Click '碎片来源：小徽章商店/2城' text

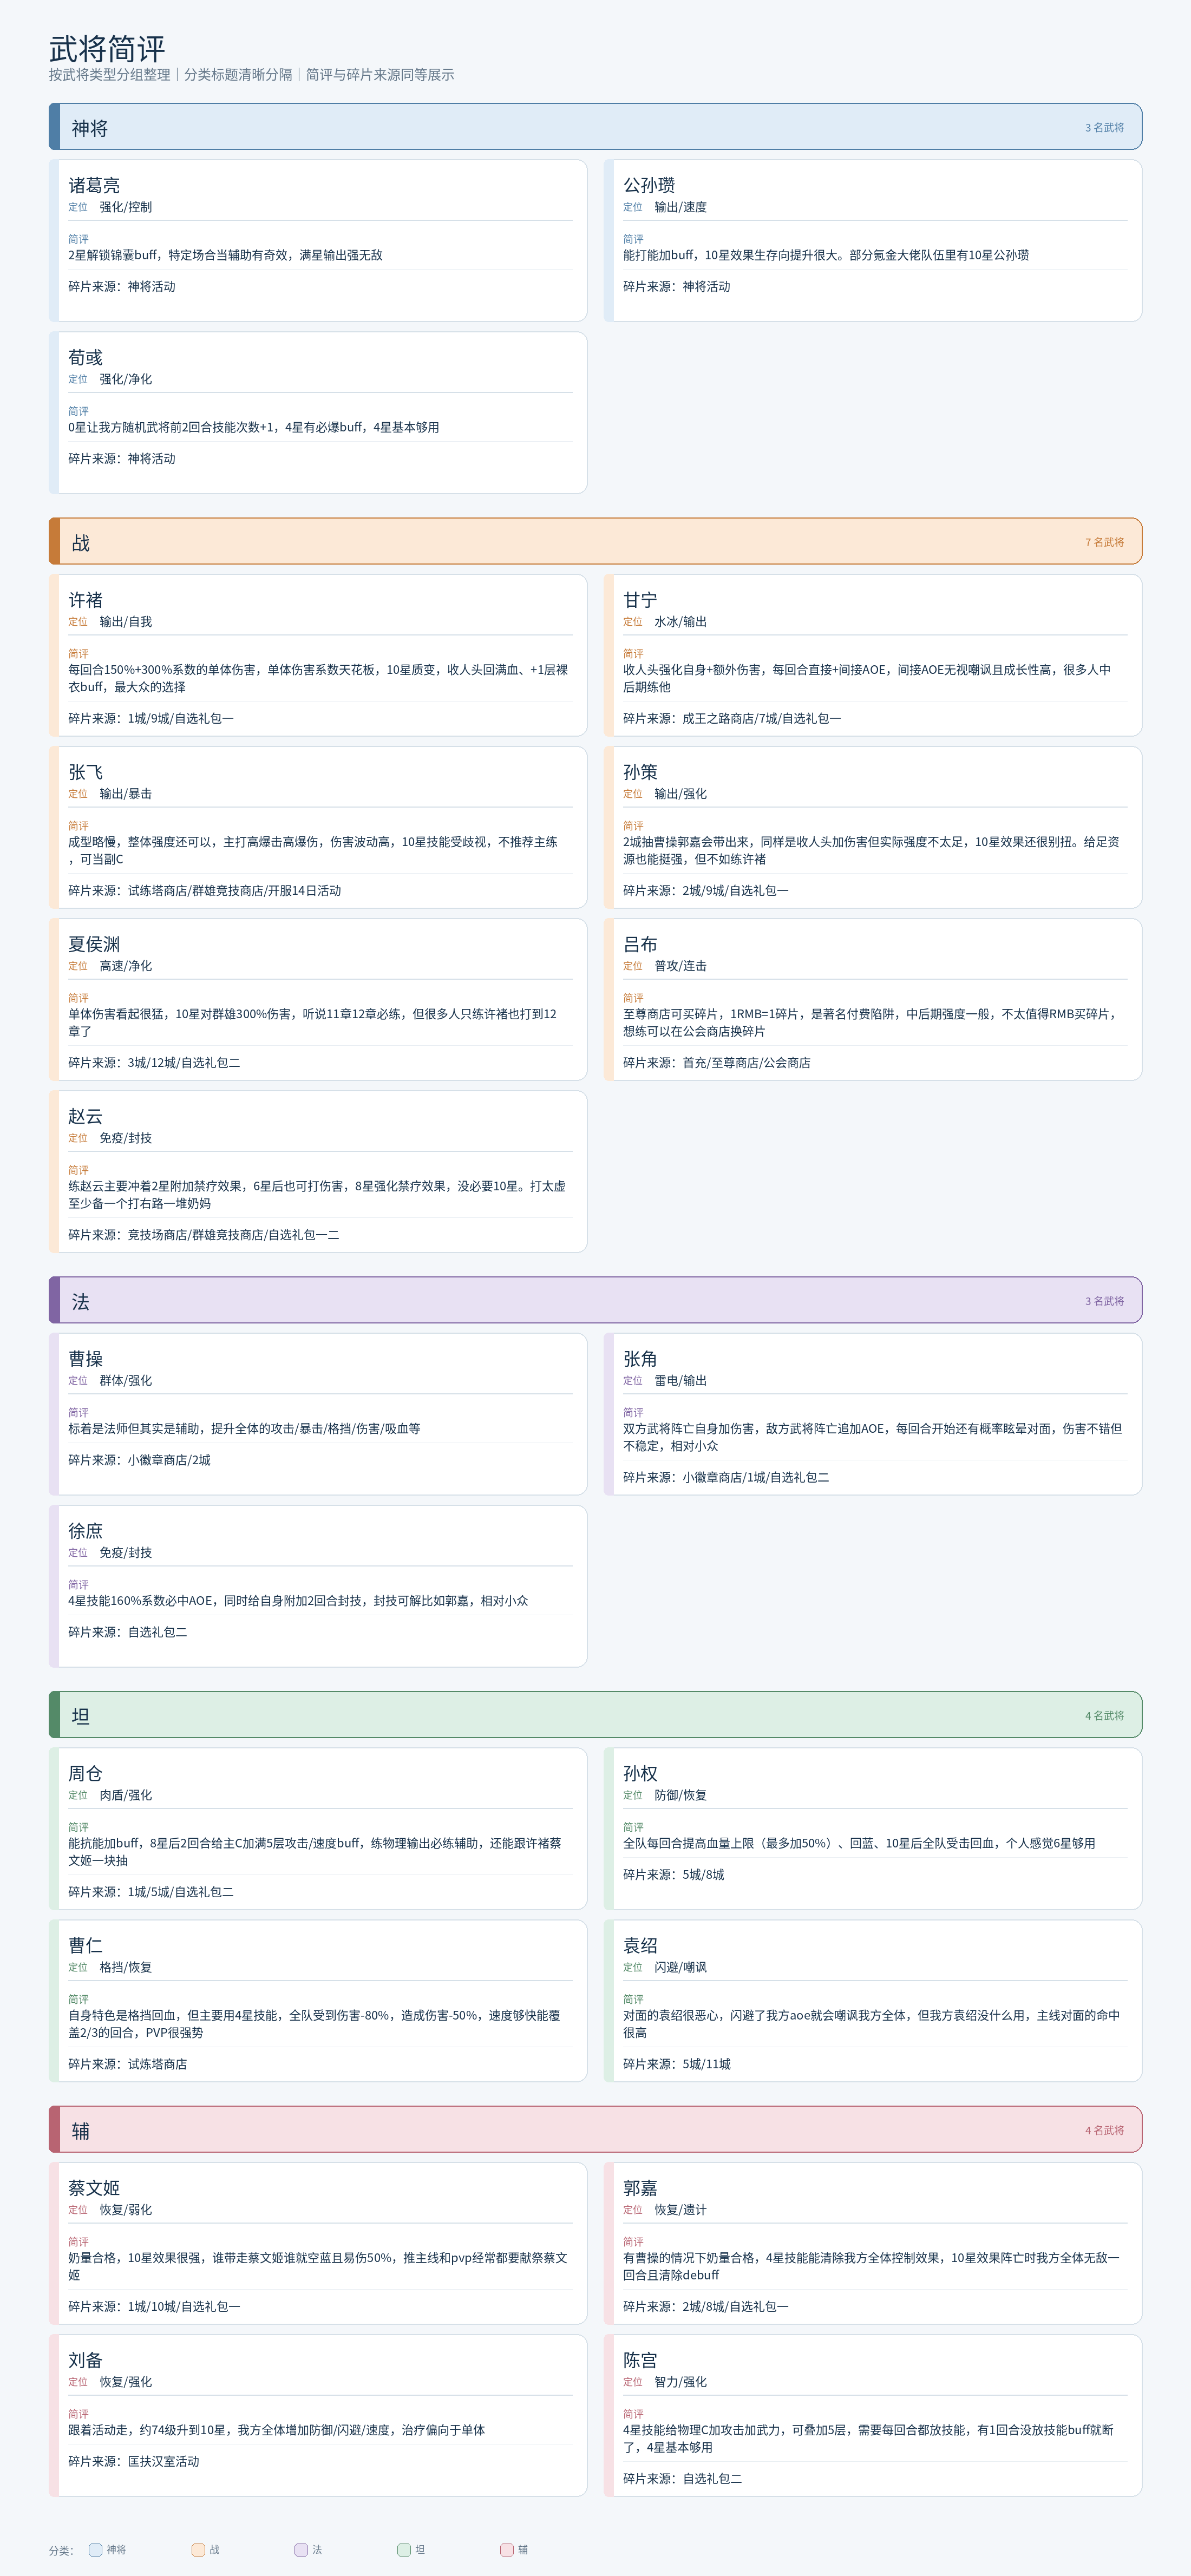click(x=139, y=1459)
